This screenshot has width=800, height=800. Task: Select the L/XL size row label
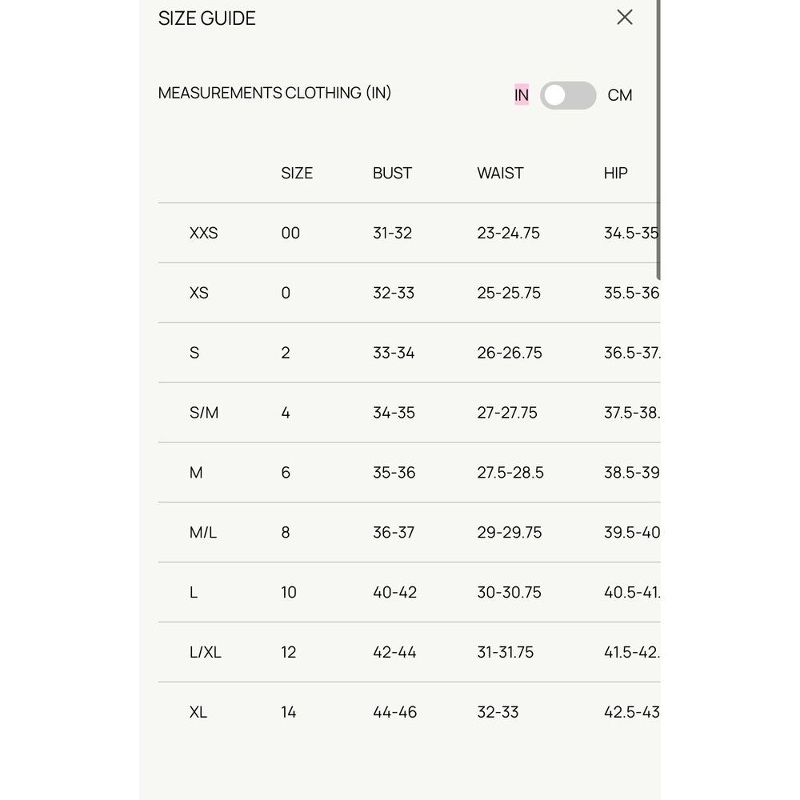coord(205,652)
